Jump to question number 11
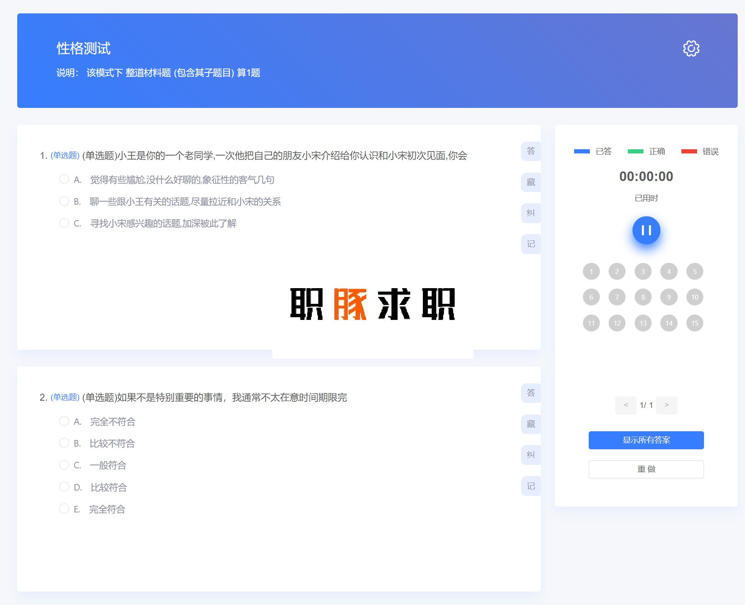This screenshot has height=605, width=745. tap(591, 323)
